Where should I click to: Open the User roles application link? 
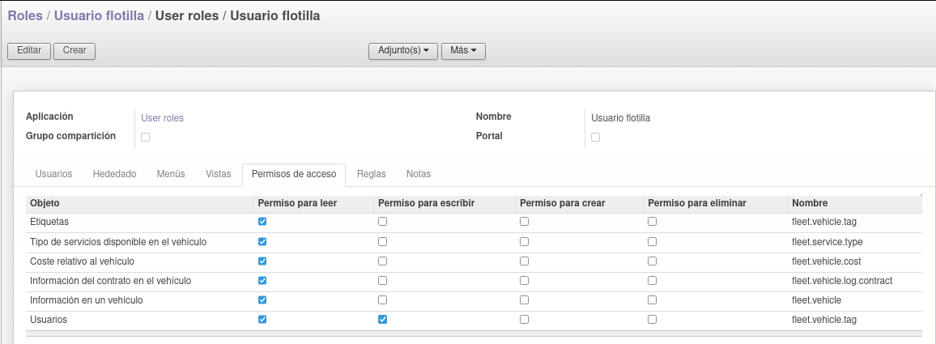tap(163, 118)
